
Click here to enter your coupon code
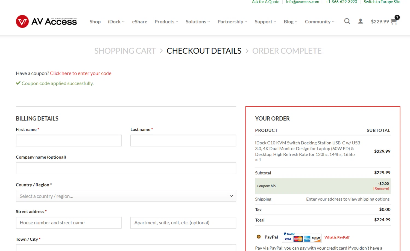point(81,73)
